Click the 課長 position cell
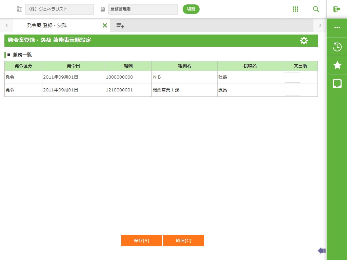This screenshot has height=260, width=347. click(x=250, y=90)
